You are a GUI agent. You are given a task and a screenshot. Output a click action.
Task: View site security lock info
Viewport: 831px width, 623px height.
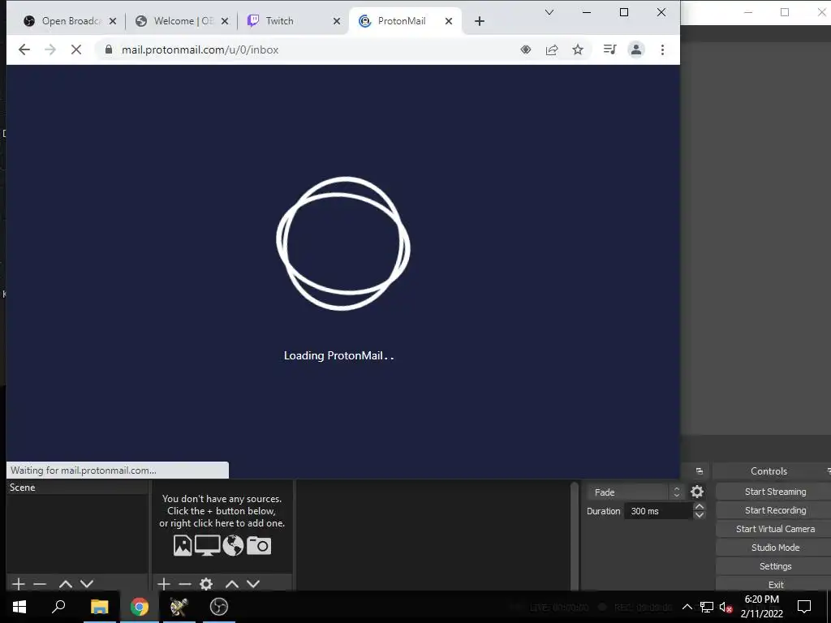click(x=109, y=49)
